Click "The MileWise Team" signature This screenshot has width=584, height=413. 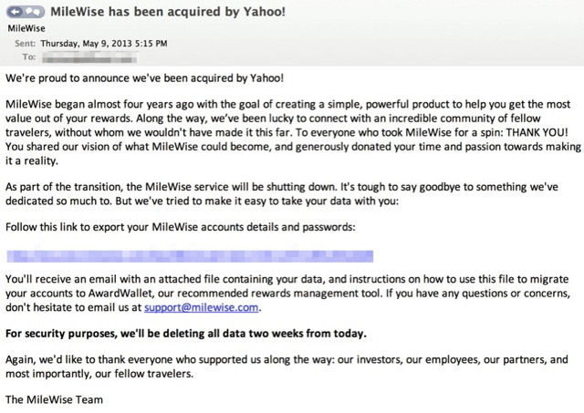click(x=54, y=398)
